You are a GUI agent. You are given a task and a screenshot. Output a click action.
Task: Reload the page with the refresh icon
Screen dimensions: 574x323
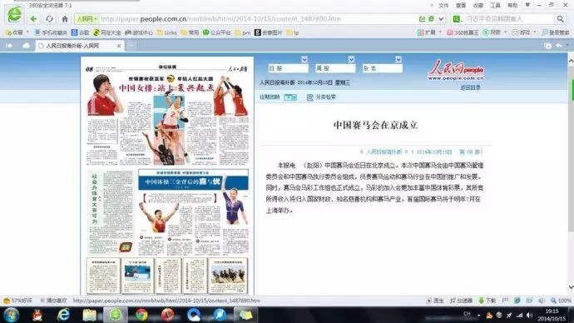point(49,18)
